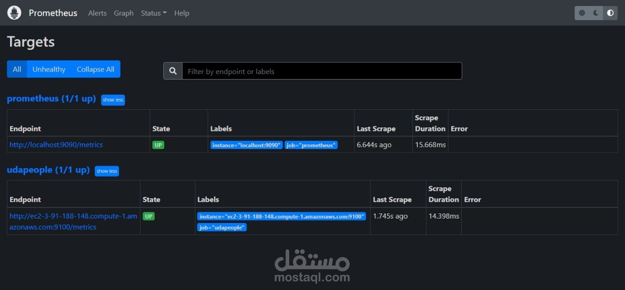
Task: Click the 6.644s ago last scrape value
Action: tap(374, 144)
